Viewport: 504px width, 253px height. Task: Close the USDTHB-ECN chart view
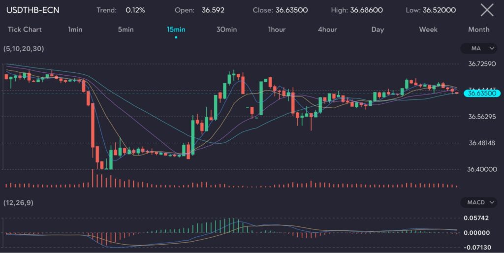[486, 10]
